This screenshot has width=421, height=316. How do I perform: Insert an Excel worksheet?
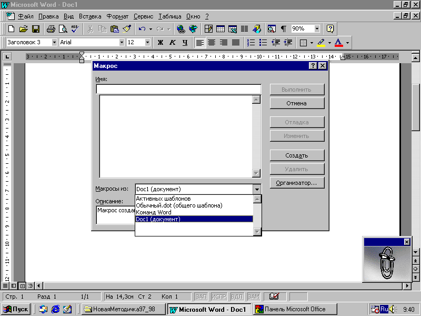point(233,29)
